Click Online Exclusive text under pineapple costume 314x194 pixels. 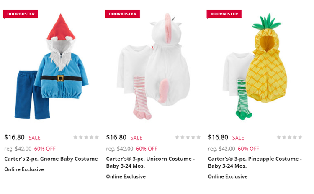tap(228, 176)
